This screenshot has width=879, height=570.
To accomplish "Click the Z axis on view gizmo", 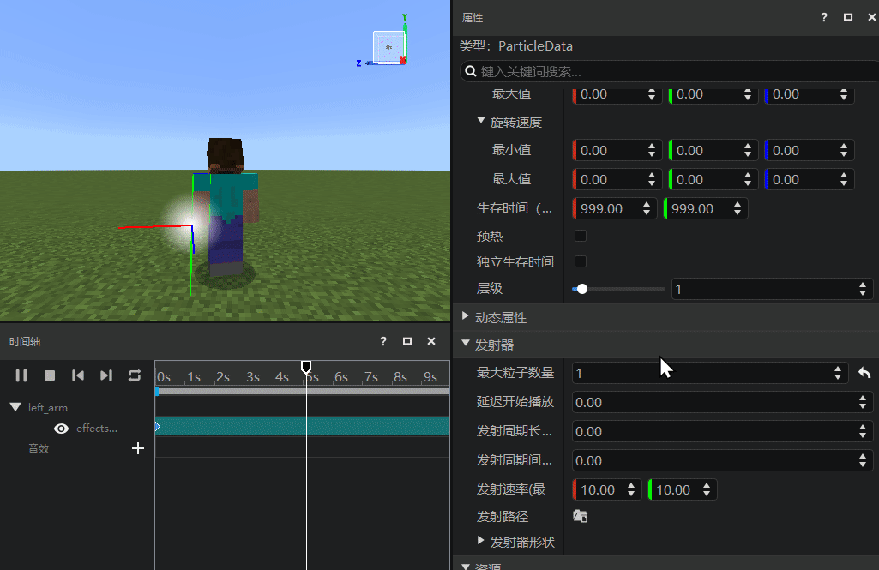I will pos(358,63).
